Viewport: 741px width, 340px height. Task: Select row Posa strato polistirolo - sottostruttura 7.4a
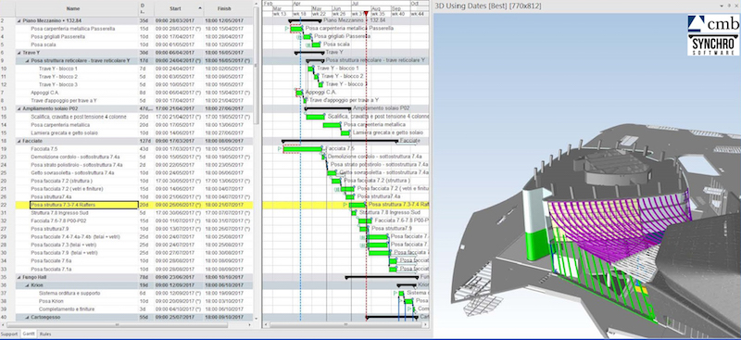(127, 165)
